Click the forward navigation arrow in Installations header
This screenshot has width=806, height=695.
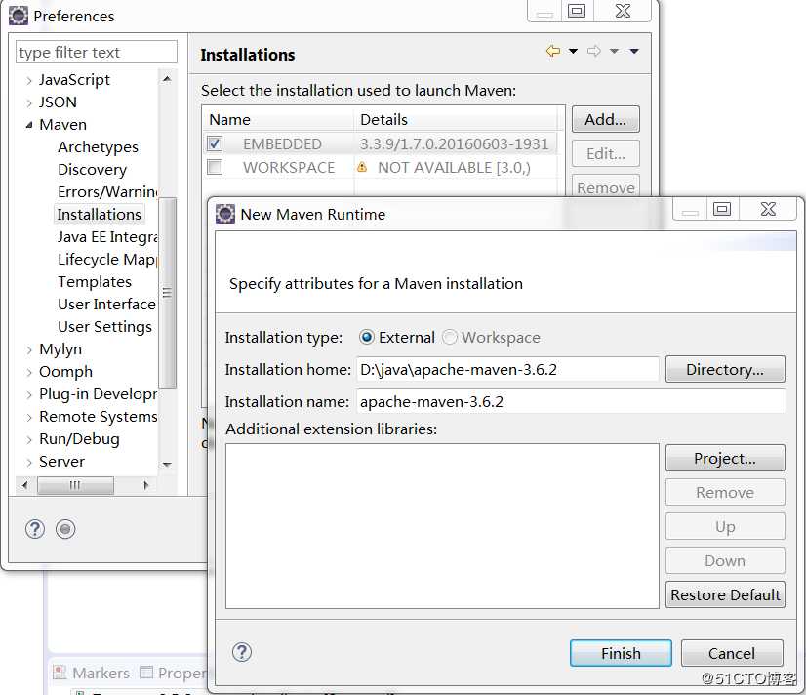(x=594, y=51)
